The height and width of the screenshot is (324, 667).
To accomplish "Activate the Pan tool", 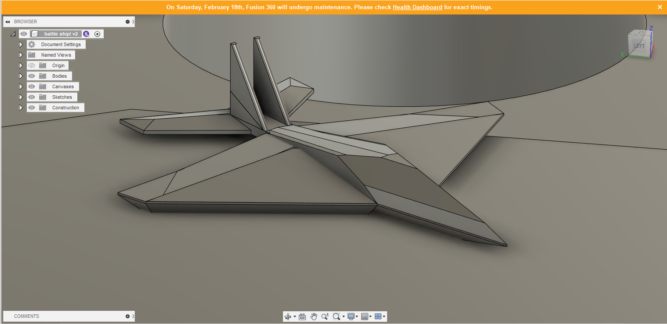I will pyautogui.click(x=314, y=316).
